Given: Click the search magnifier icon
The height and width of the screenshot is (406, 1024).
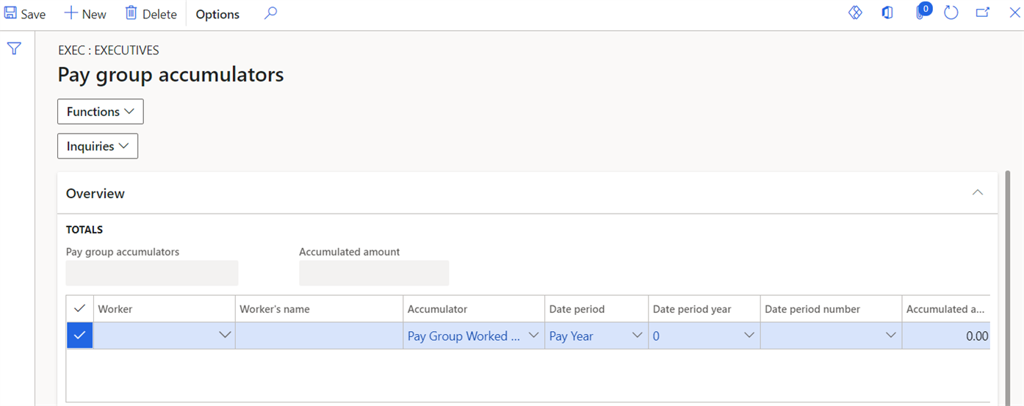Looking at the screenshot, I should (x=270, y=13).
